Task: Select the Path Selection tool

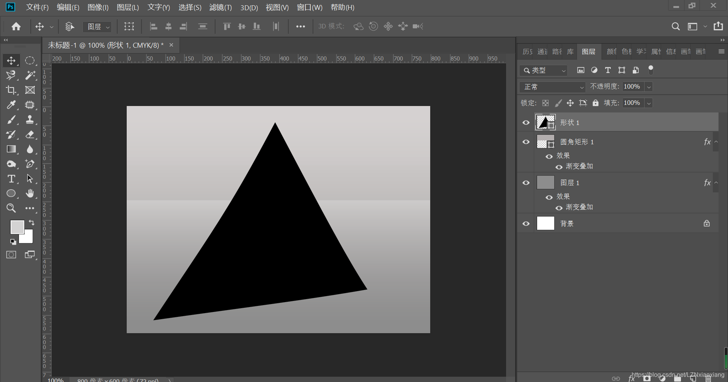Action: click(30, 179)
